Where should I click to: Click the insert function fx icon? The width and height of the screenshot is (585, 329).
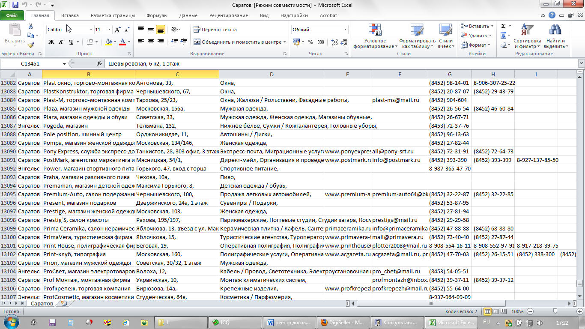pyautogui.click(x=99, y=63)
